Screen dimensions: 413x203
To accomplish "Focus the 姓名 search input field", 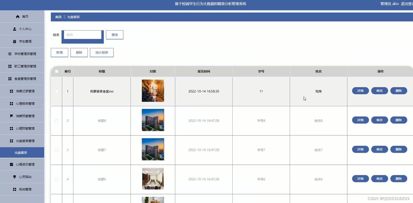I will [82, 35].
